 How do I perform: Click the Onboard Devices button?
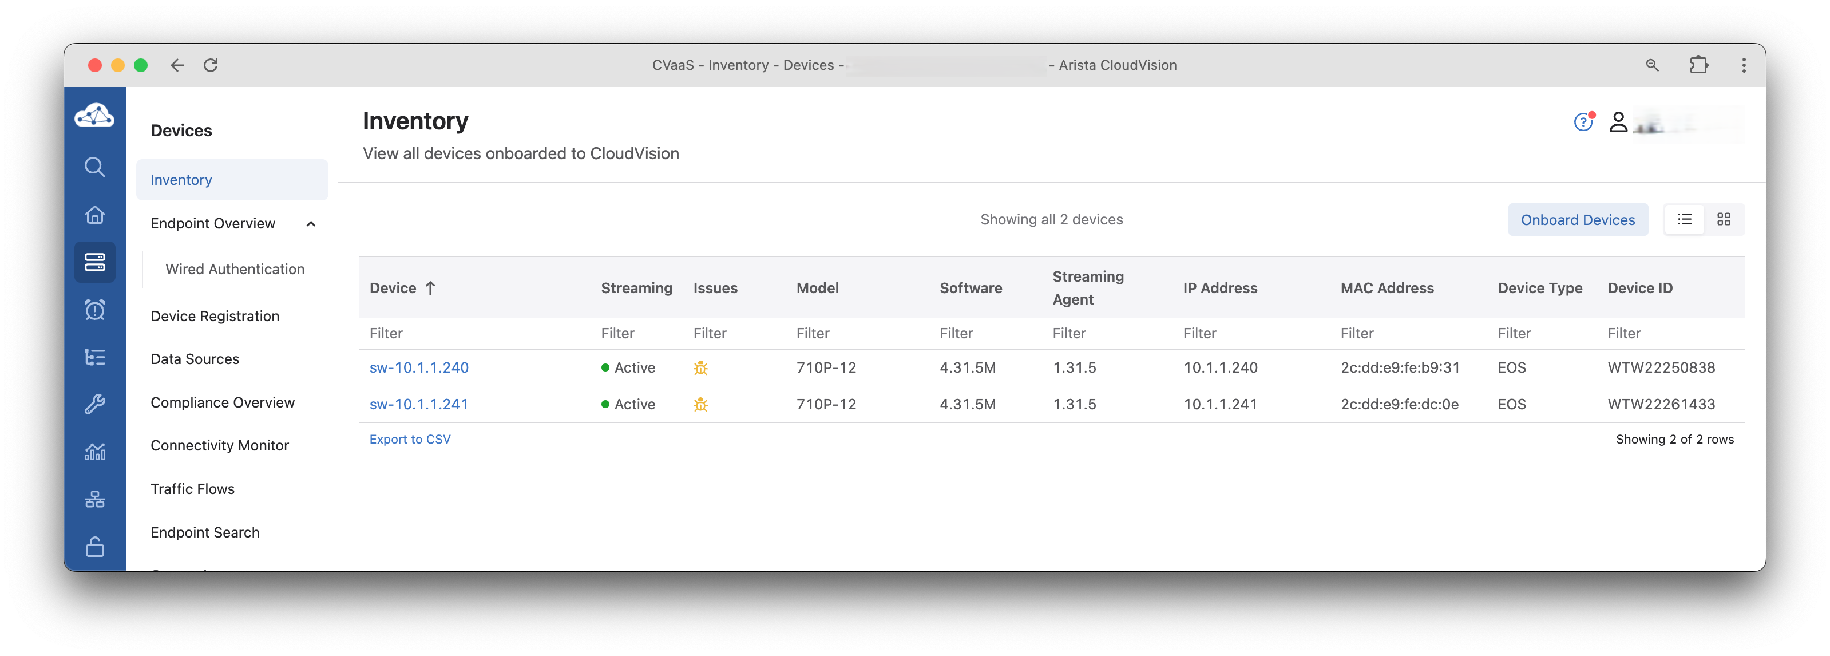point(1577,220)
